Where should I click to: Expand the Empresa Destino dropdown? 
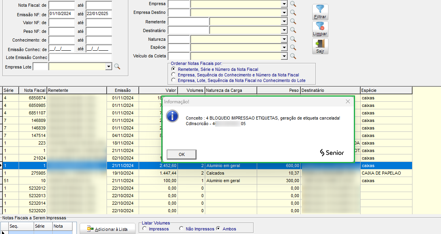pyautogui.click(x=284, y=13)
